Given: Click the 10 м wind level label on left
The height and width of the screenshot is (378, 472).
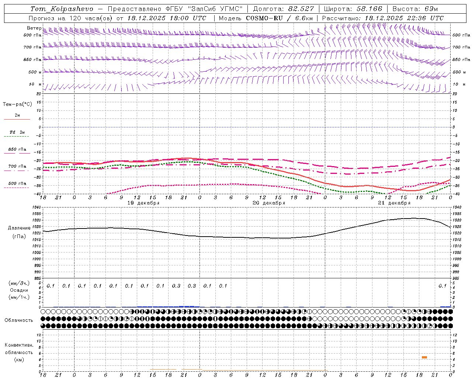Looking at the screenshot, I should [35, 84].
